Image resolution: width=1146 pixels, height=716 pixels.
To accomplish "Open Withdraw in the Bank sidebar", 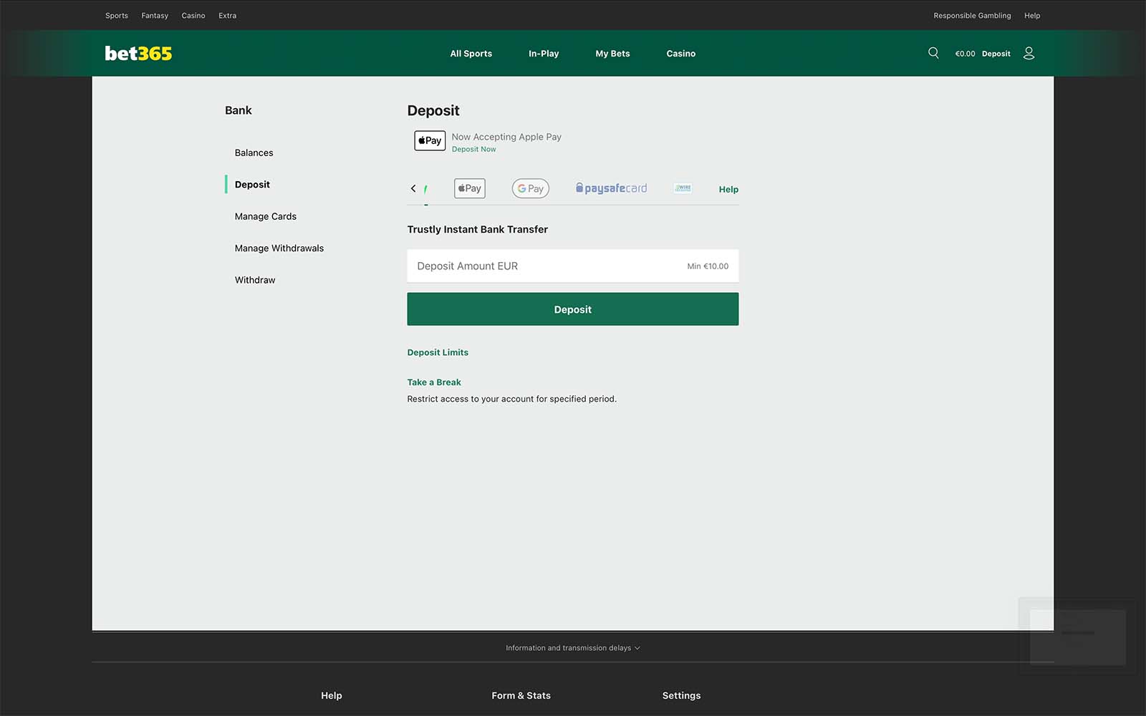I will (255, 280).
